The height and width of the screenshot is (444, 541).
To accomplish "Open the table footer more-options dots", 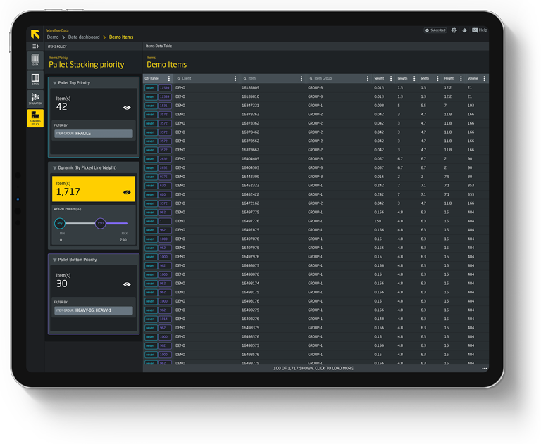I will click(485, 369).
